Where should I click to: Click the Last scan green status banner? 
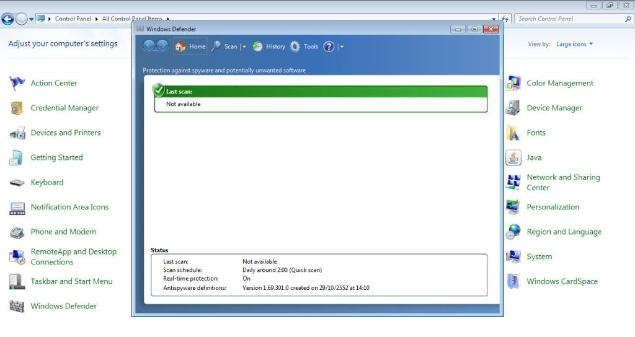321,92
